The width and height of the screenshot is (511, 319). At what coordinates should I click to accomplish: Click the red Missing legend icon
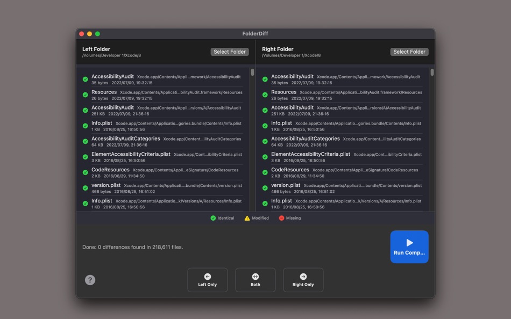coord(282,218)
